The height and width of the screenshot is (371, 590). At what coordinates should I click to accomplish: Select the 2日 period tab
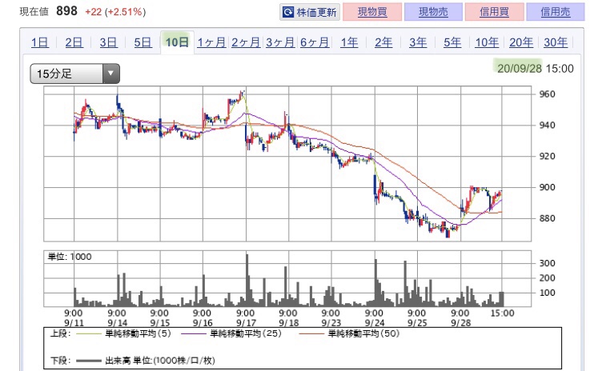(74, 42)
